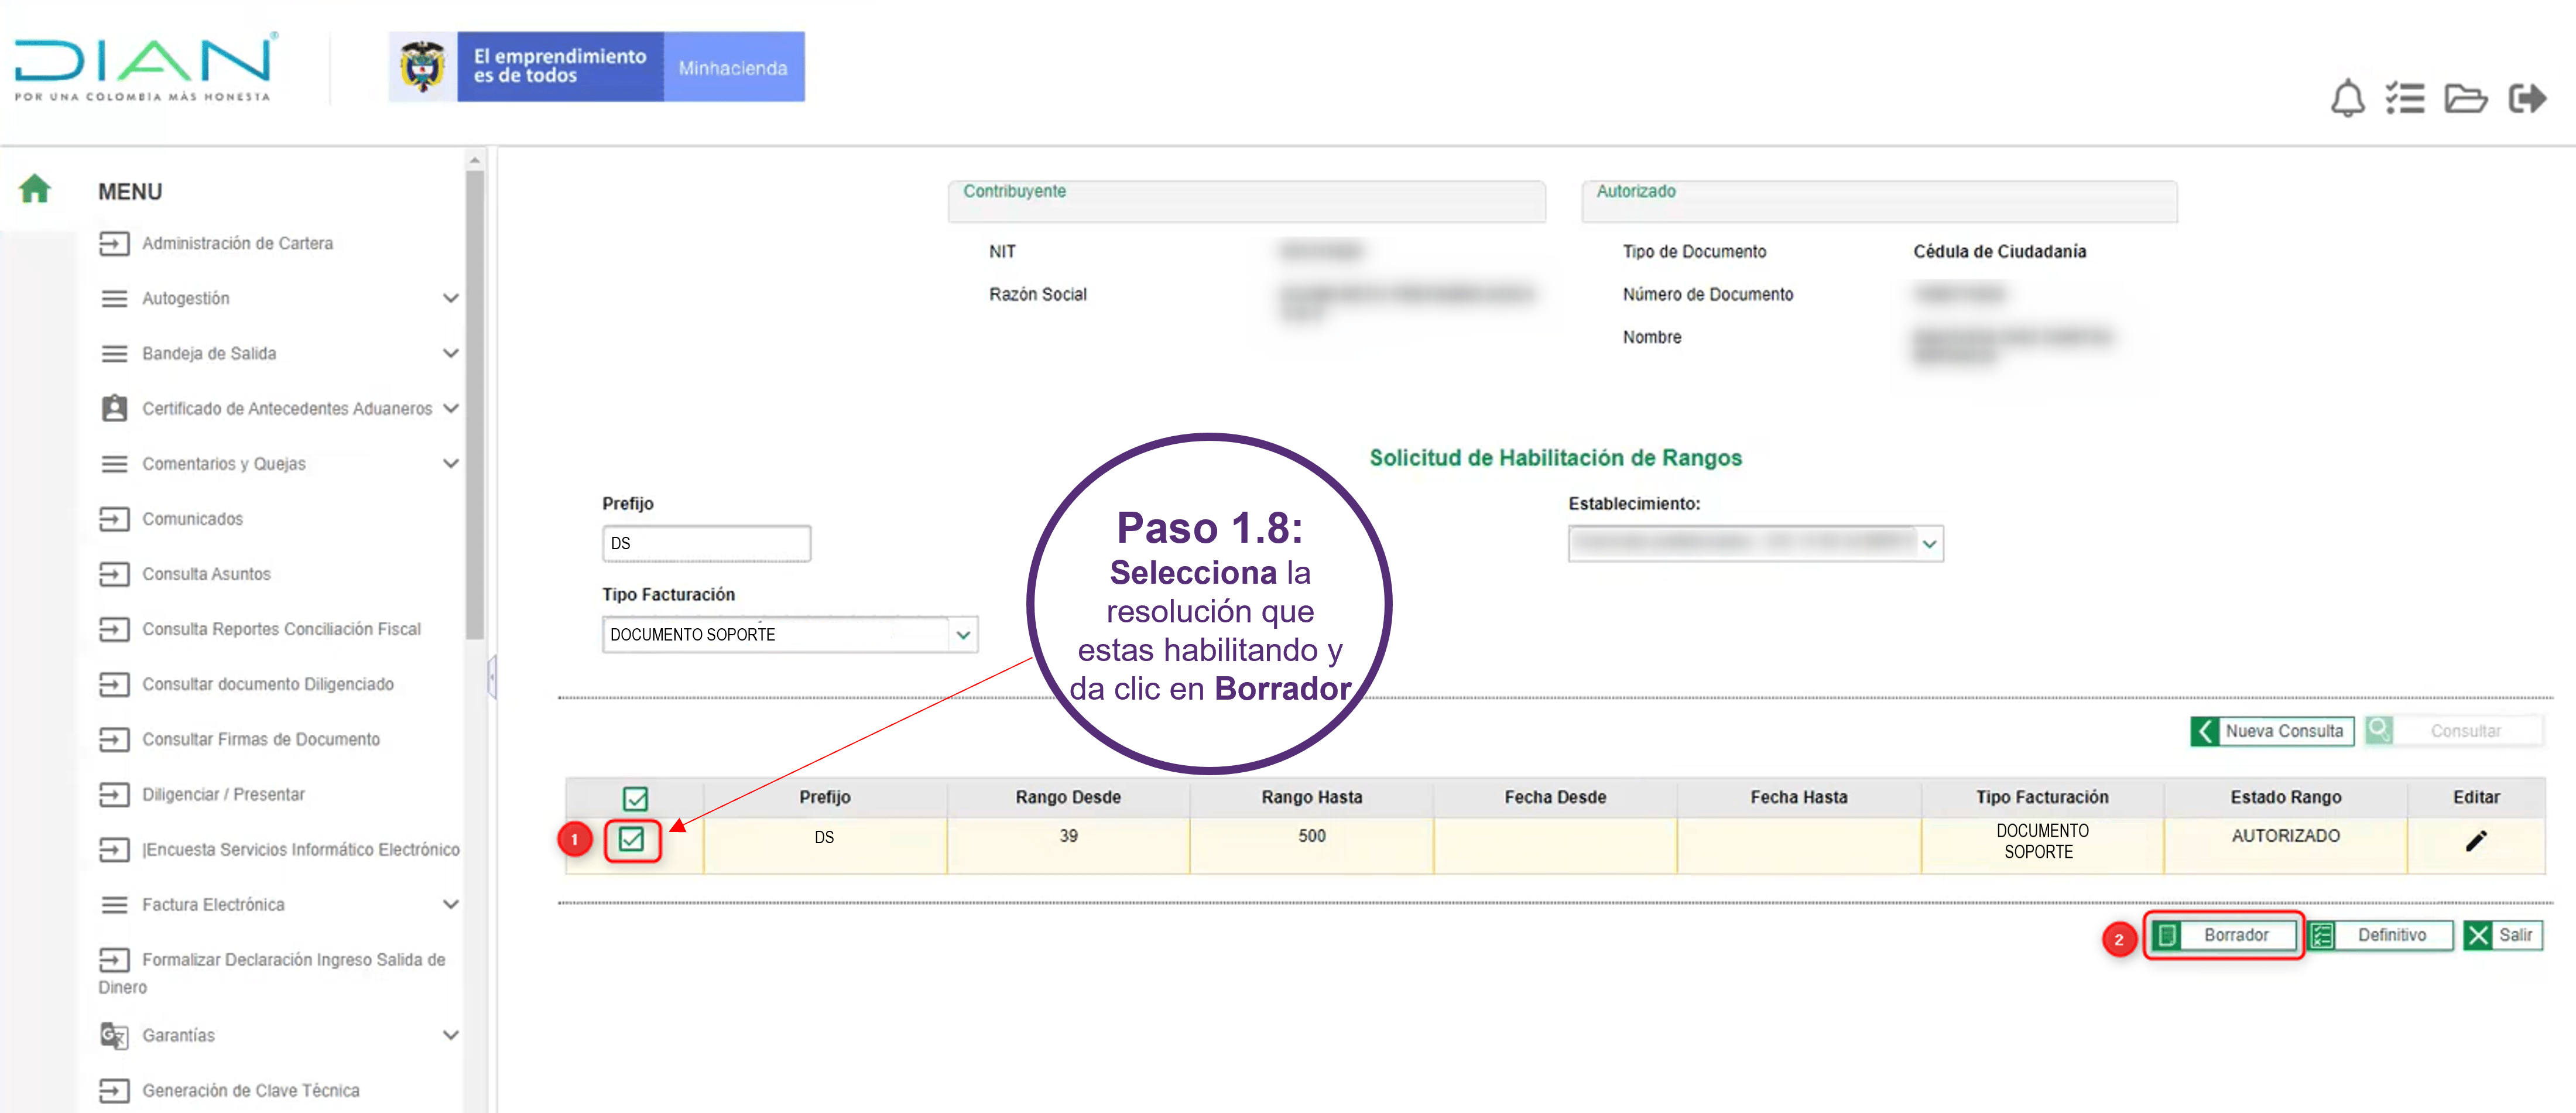2576x1113 pixels.
Task: Click the Borrador button
Action: tap(2223, 935)
